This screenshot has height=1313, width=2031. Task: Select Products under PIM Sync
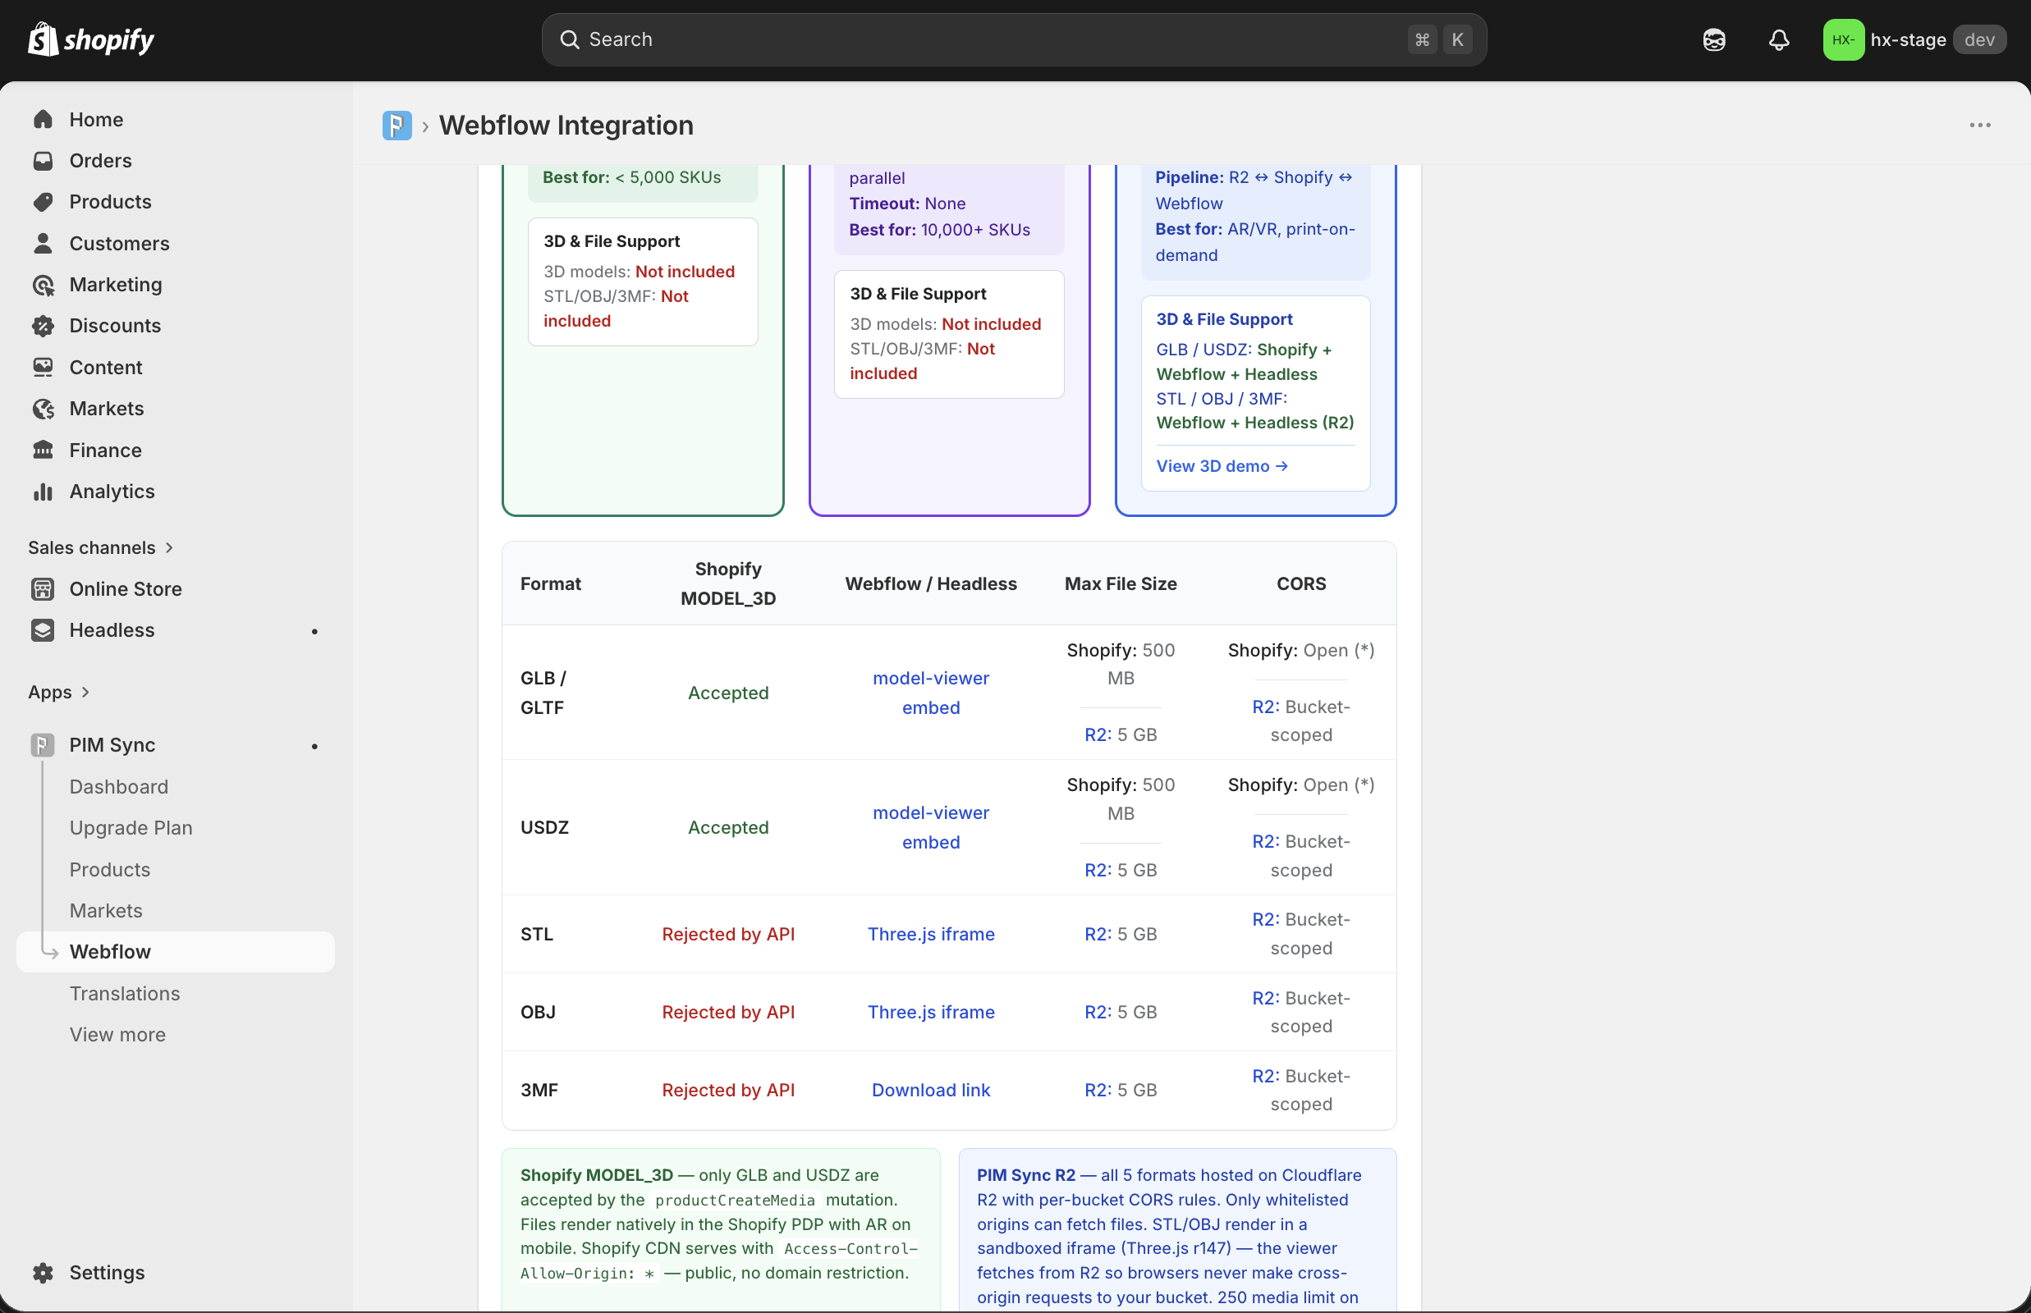[x=110, y=870]
